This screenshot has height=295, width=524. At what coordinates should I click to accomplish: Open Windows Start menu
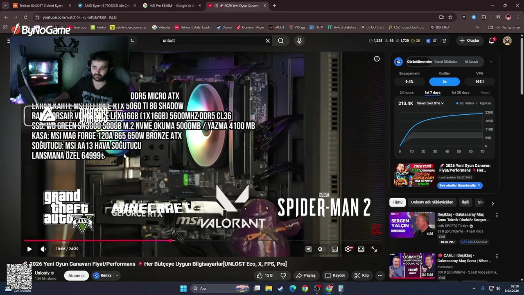click(x=183, y=288)
